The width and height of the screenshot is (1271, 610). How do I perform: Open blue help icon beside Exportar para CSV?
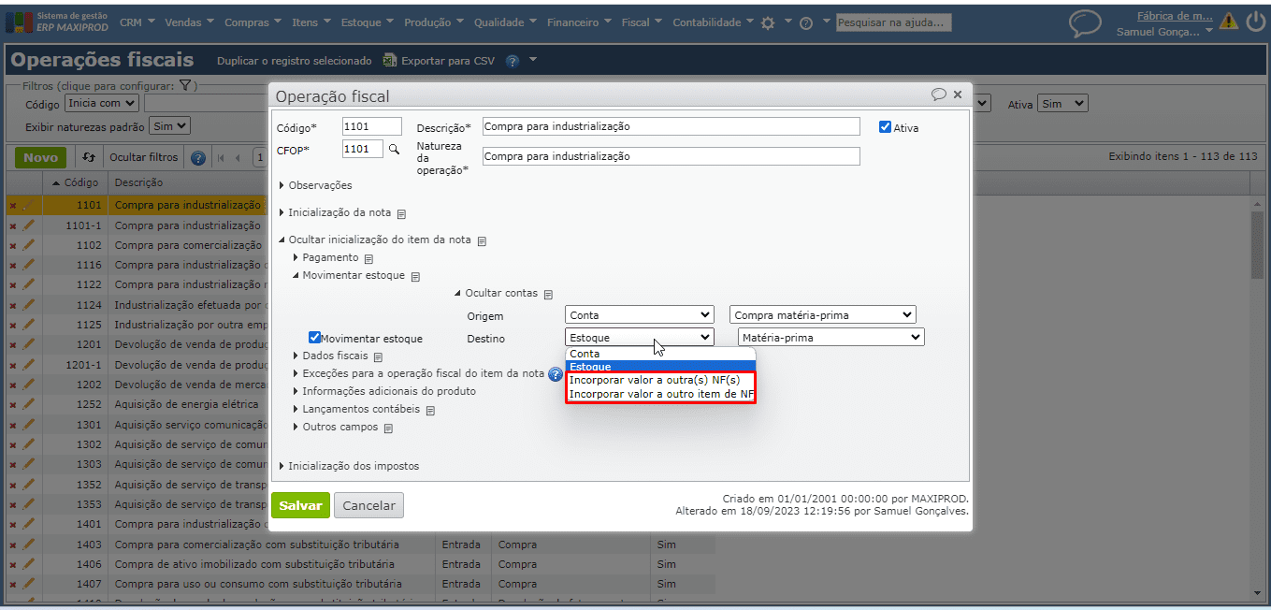coord(513,61)
